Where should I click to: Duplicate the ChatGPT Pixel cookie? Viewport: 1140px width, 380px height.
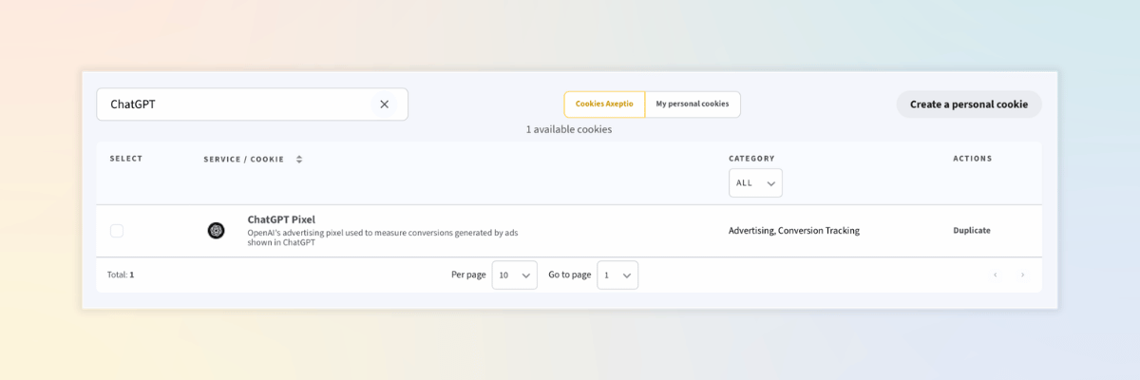[x=972, y=231]
